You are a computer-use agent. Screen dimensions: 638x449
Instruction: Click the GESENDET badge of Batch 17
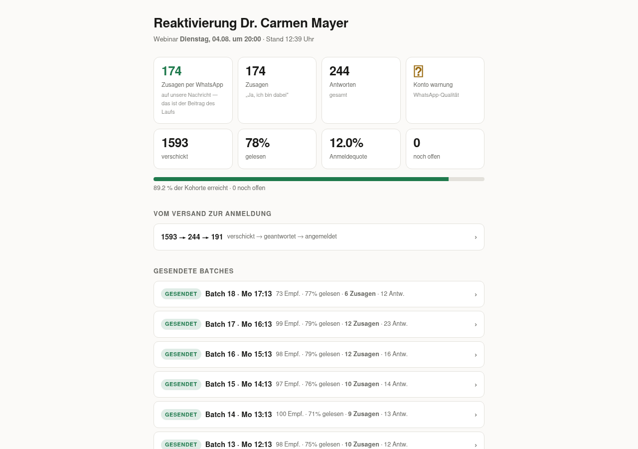pyautogui.click(x=181, y=324)
